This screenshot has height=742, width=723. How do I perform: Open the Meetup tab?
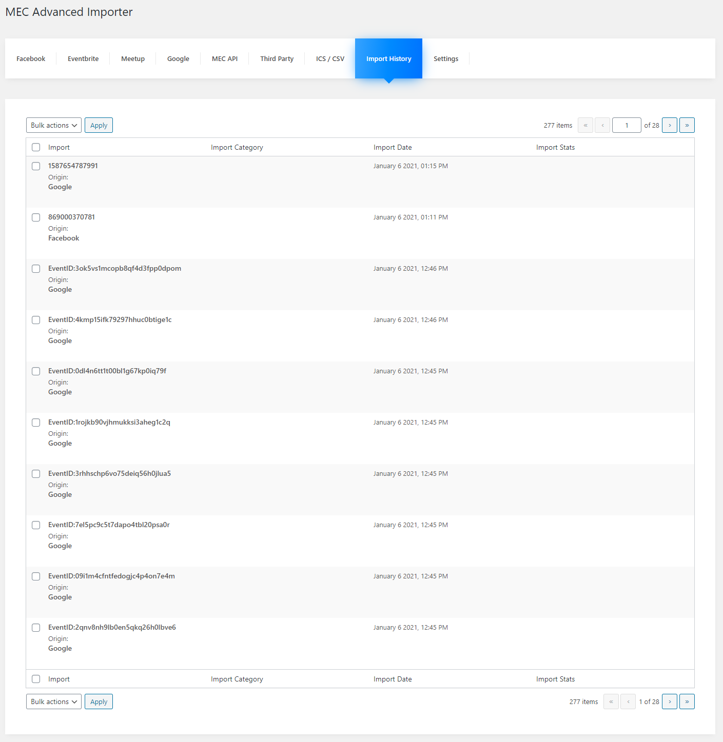[133, 58]
